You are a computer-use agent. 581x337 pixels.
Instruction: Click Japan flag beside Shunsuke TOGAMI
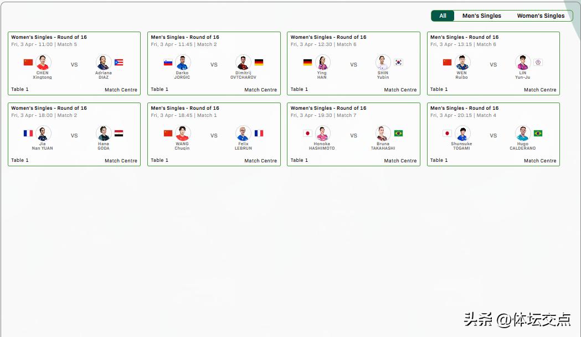click(x=447, y=132)
